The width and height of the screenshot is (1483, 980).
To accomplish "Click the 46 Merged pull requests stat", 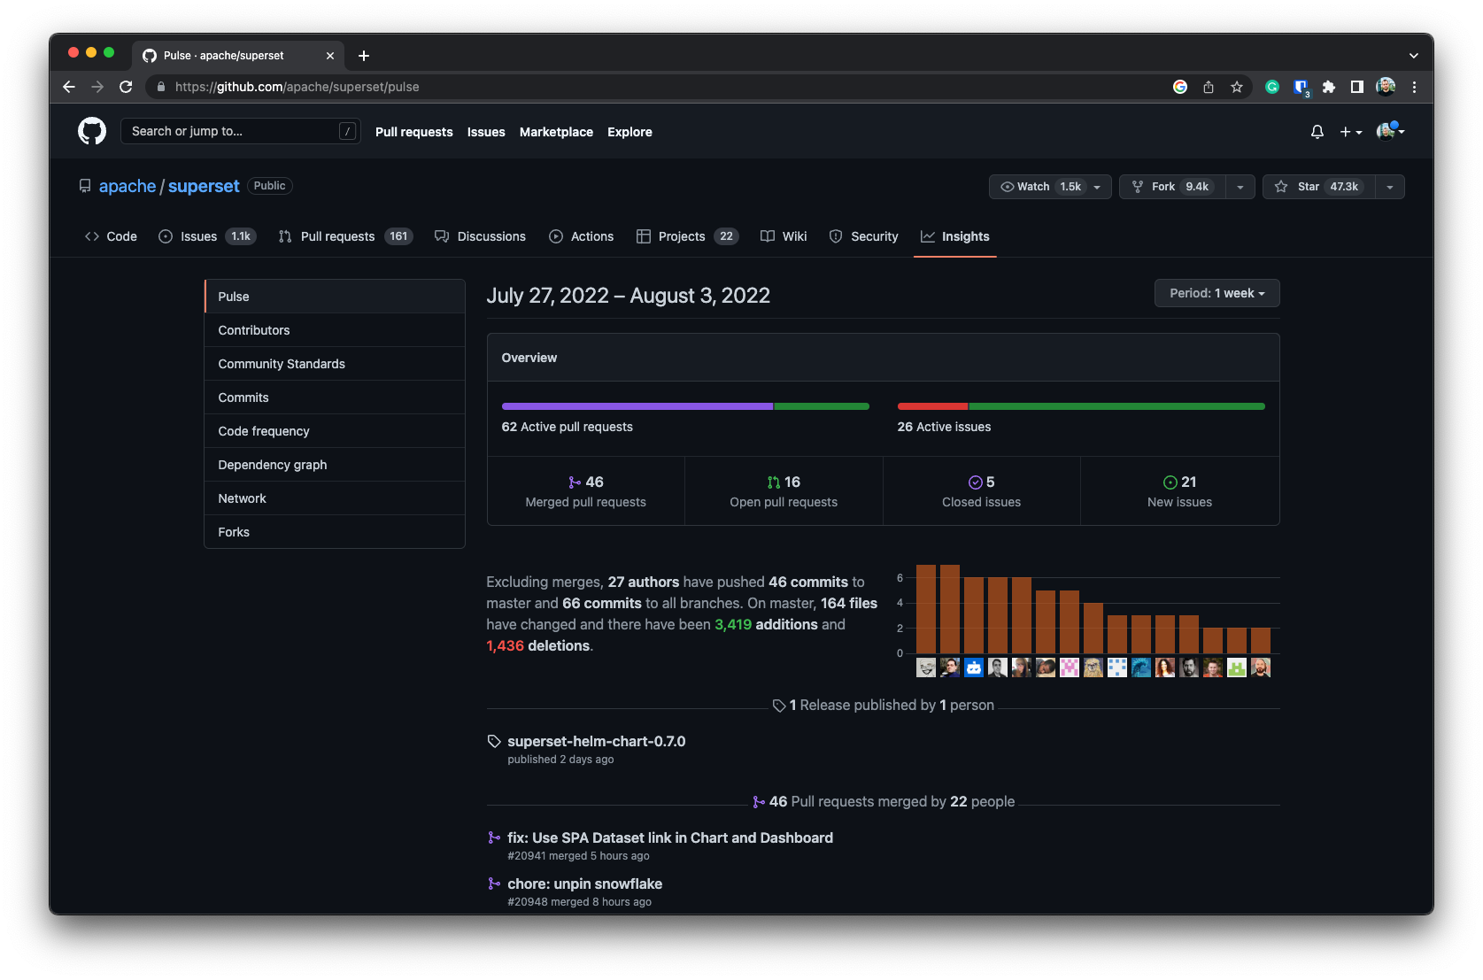I will 586,491.
